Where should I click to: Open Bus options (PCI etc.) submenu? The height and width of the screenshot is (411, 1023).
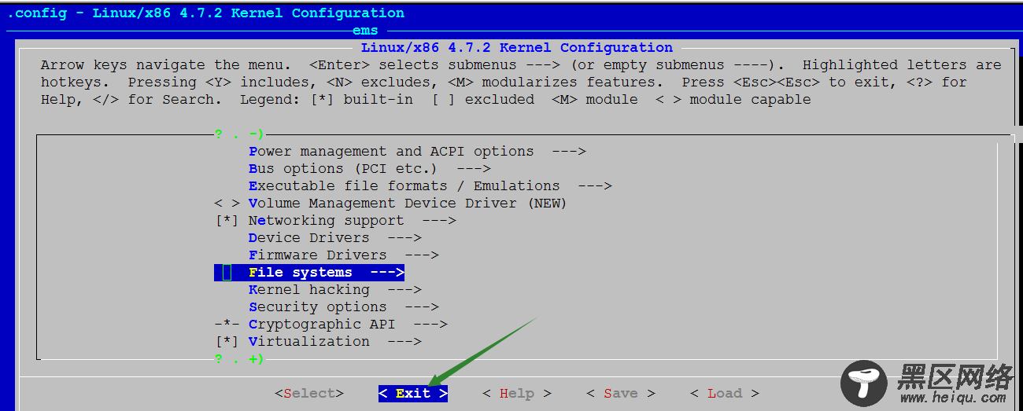tap(370, 169)
